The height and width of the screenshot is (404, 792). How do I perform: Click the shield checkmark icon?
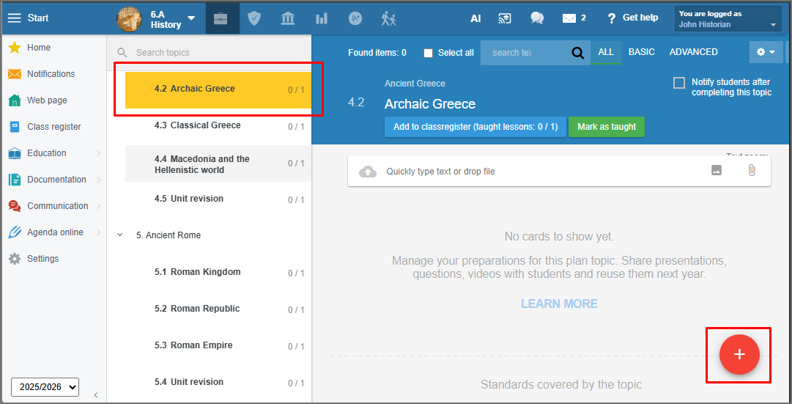pos(254,19)
